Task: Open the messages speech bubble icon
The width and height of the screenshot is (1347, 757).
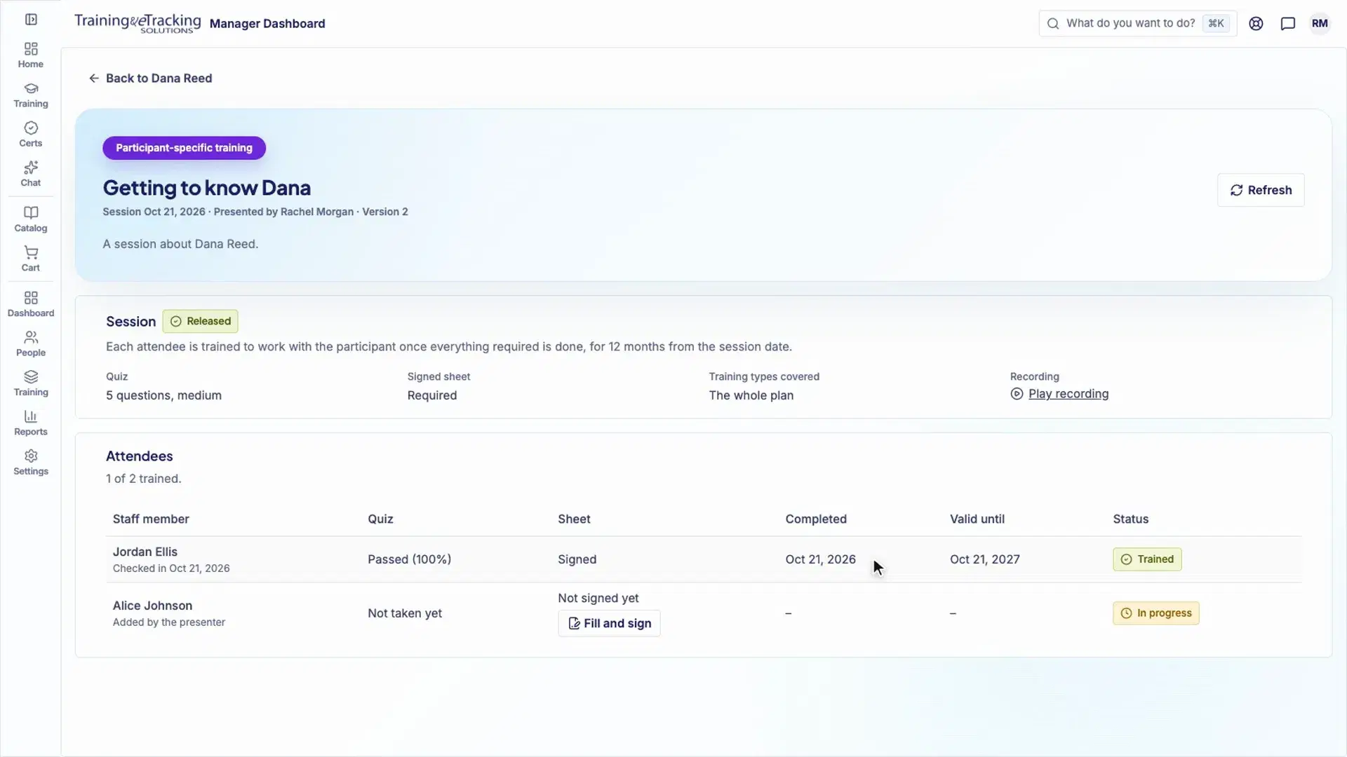Action: tap(1287, 23)
